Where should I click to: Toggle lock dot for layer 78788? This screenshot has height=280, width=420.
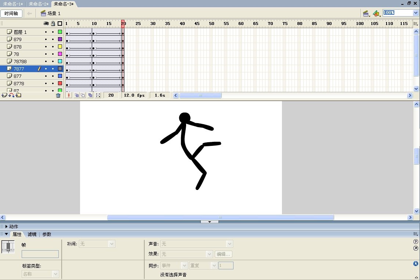coord(53,61)
